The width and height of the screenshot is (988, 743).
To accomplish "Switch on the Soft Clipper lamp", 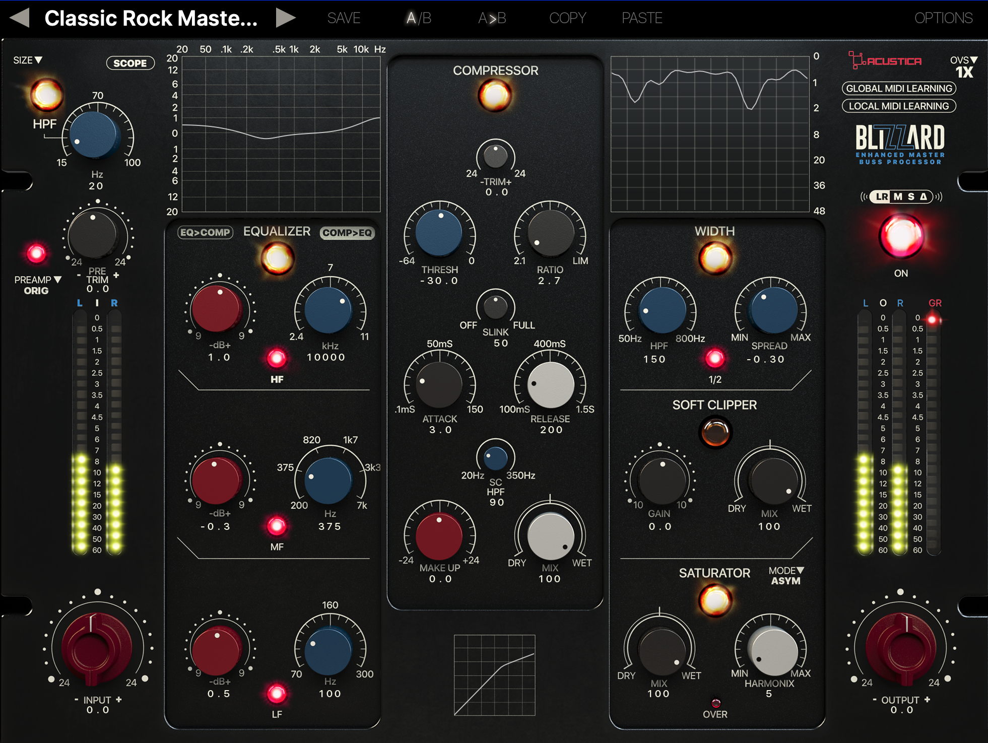I will pyautogui.click(x=715, y=432).
